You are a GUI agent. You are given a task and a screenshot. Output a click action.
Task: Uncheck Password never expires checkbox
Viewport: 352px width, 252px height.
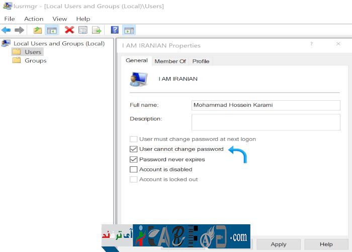coord(134,159)
